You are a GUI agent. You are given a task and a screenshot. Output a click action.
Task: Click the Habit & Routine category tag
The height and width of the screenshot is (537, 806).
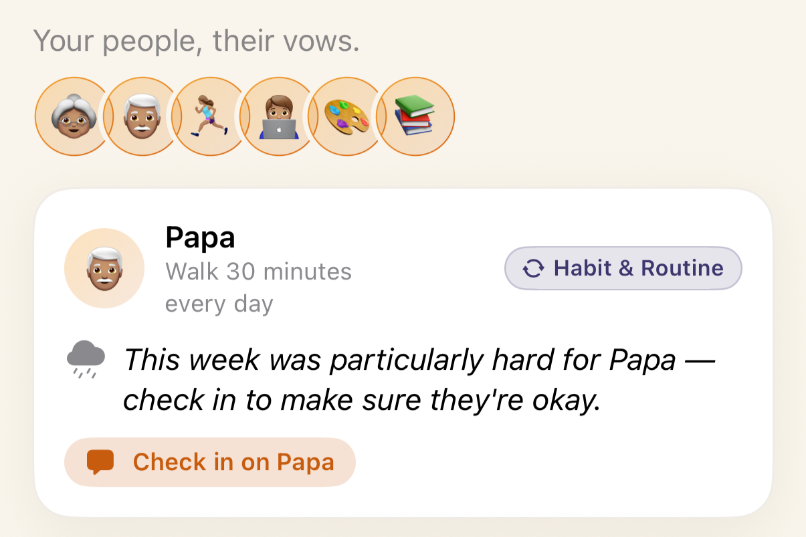pyautogui.click(x=623, y=268)
